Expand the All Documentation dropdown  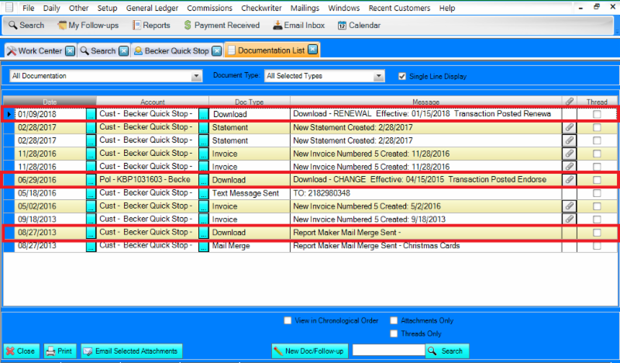[197, 76]
